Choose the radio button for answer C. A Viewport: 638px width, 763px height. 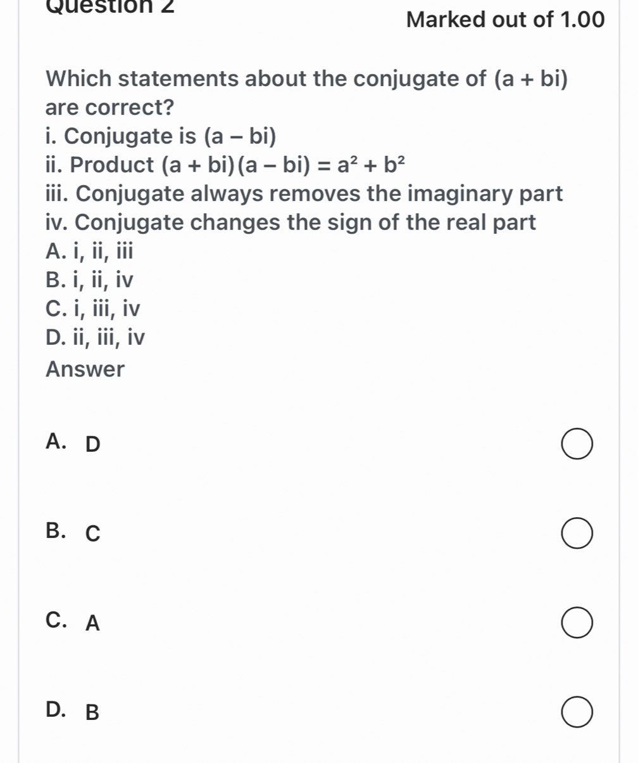coord(577,623)
